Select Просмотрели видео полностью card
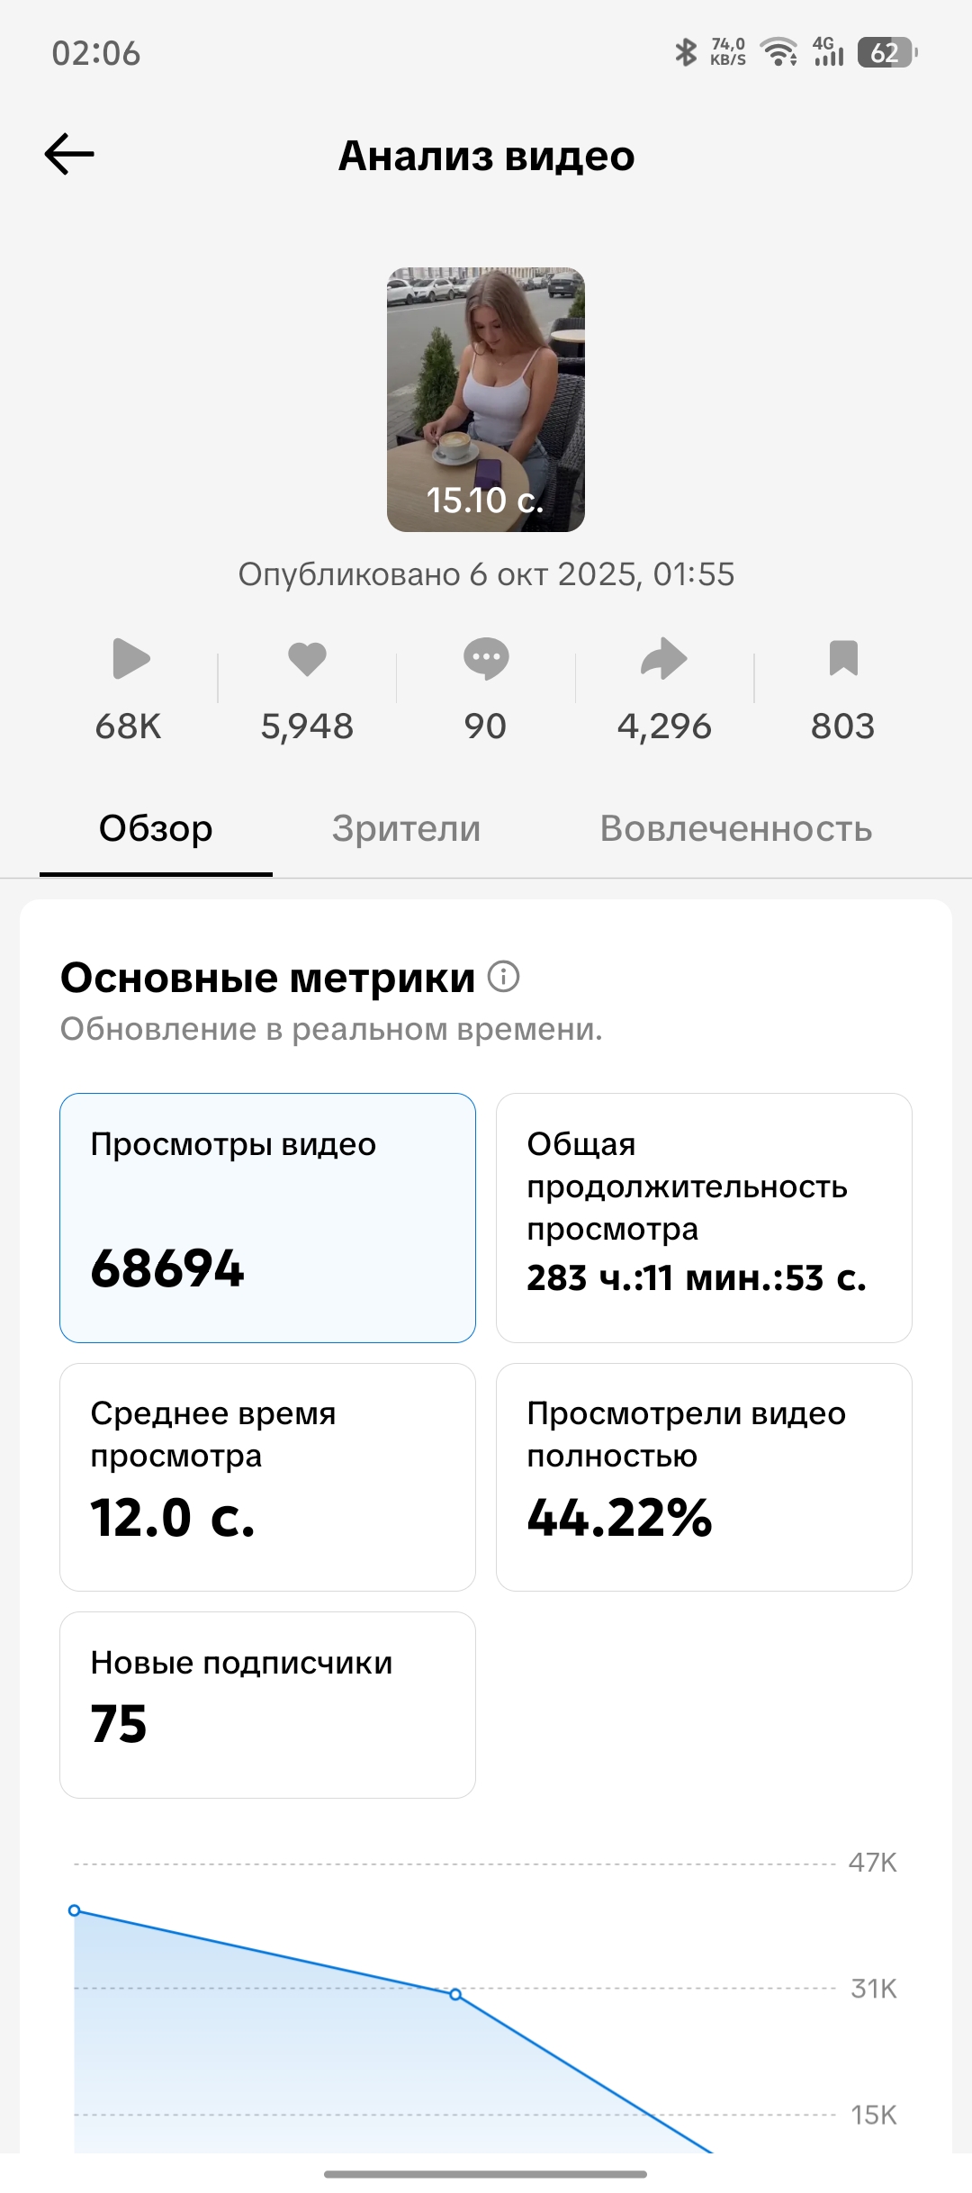Screen dimensions: 972x2193 pos(704,1476)
